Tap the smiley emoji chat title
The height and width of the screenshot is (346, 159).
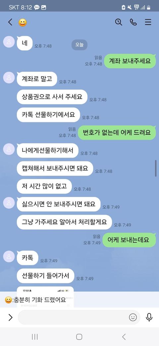tap(23, 23)
